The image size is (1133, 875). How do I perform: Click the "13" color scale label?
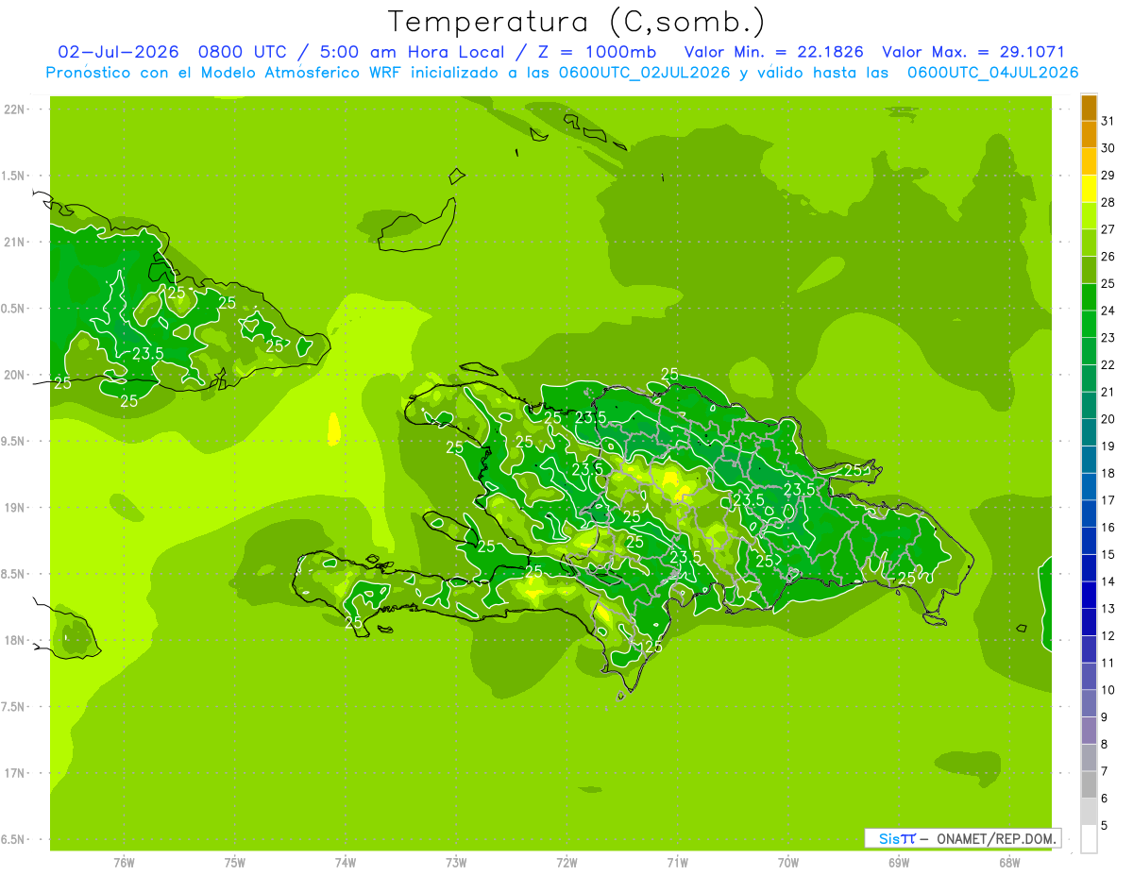pos(1108,609)
